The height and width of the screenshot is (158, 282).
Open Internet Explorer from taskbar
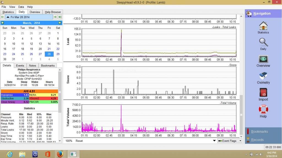10,154
